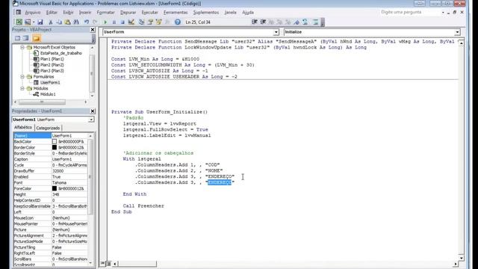Open the Object Browser icon

tap(158, 22)
